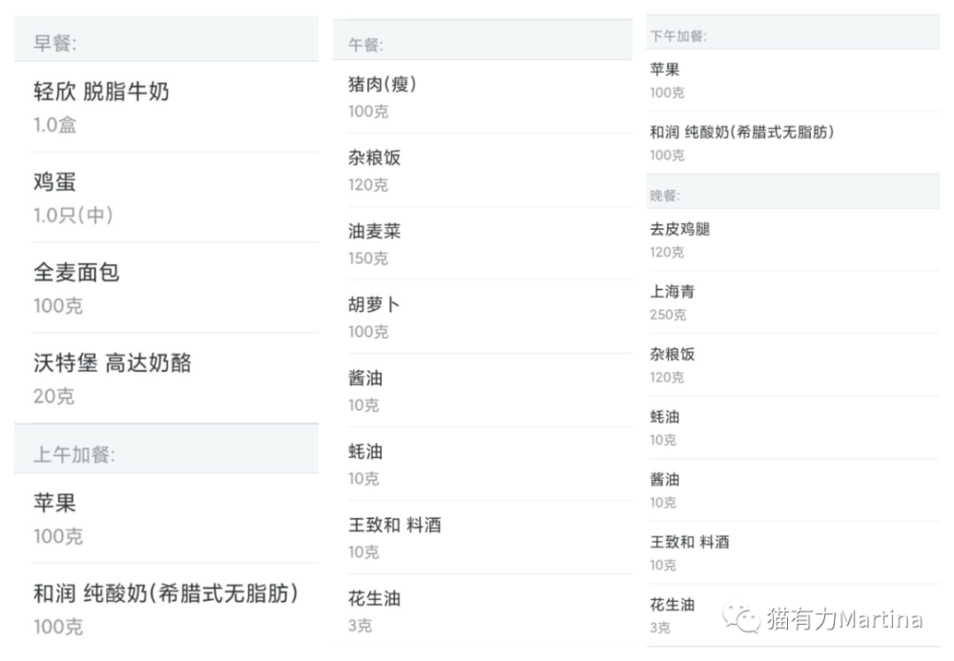This screenshot has width=954, height=661.
Task: Tap the 午餐 section header
Action: [483, 41]
